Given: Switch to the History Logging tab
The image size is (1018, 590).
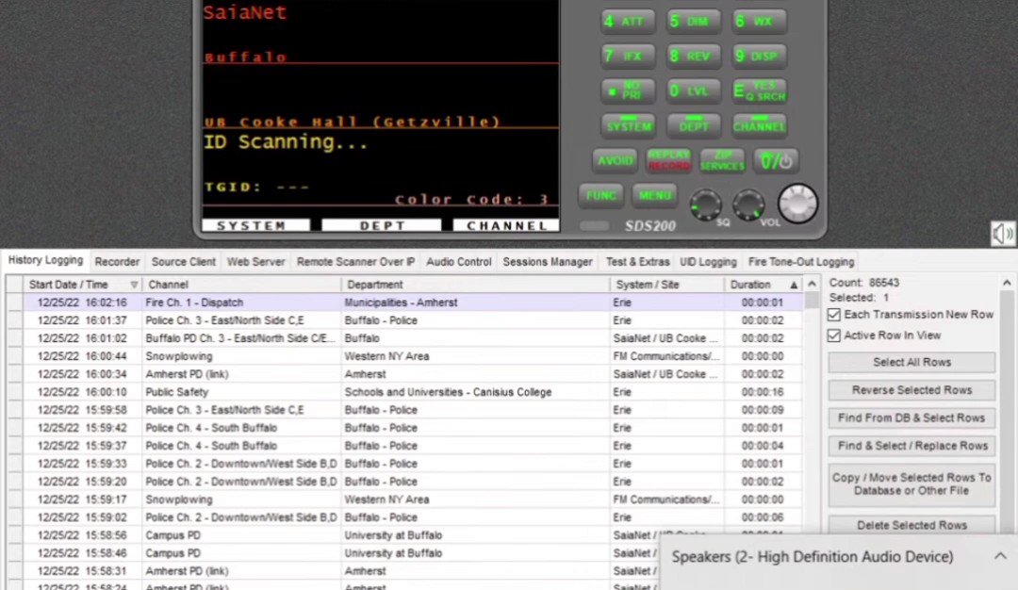Looking at the screenshot, I should [x=45, y=260].
